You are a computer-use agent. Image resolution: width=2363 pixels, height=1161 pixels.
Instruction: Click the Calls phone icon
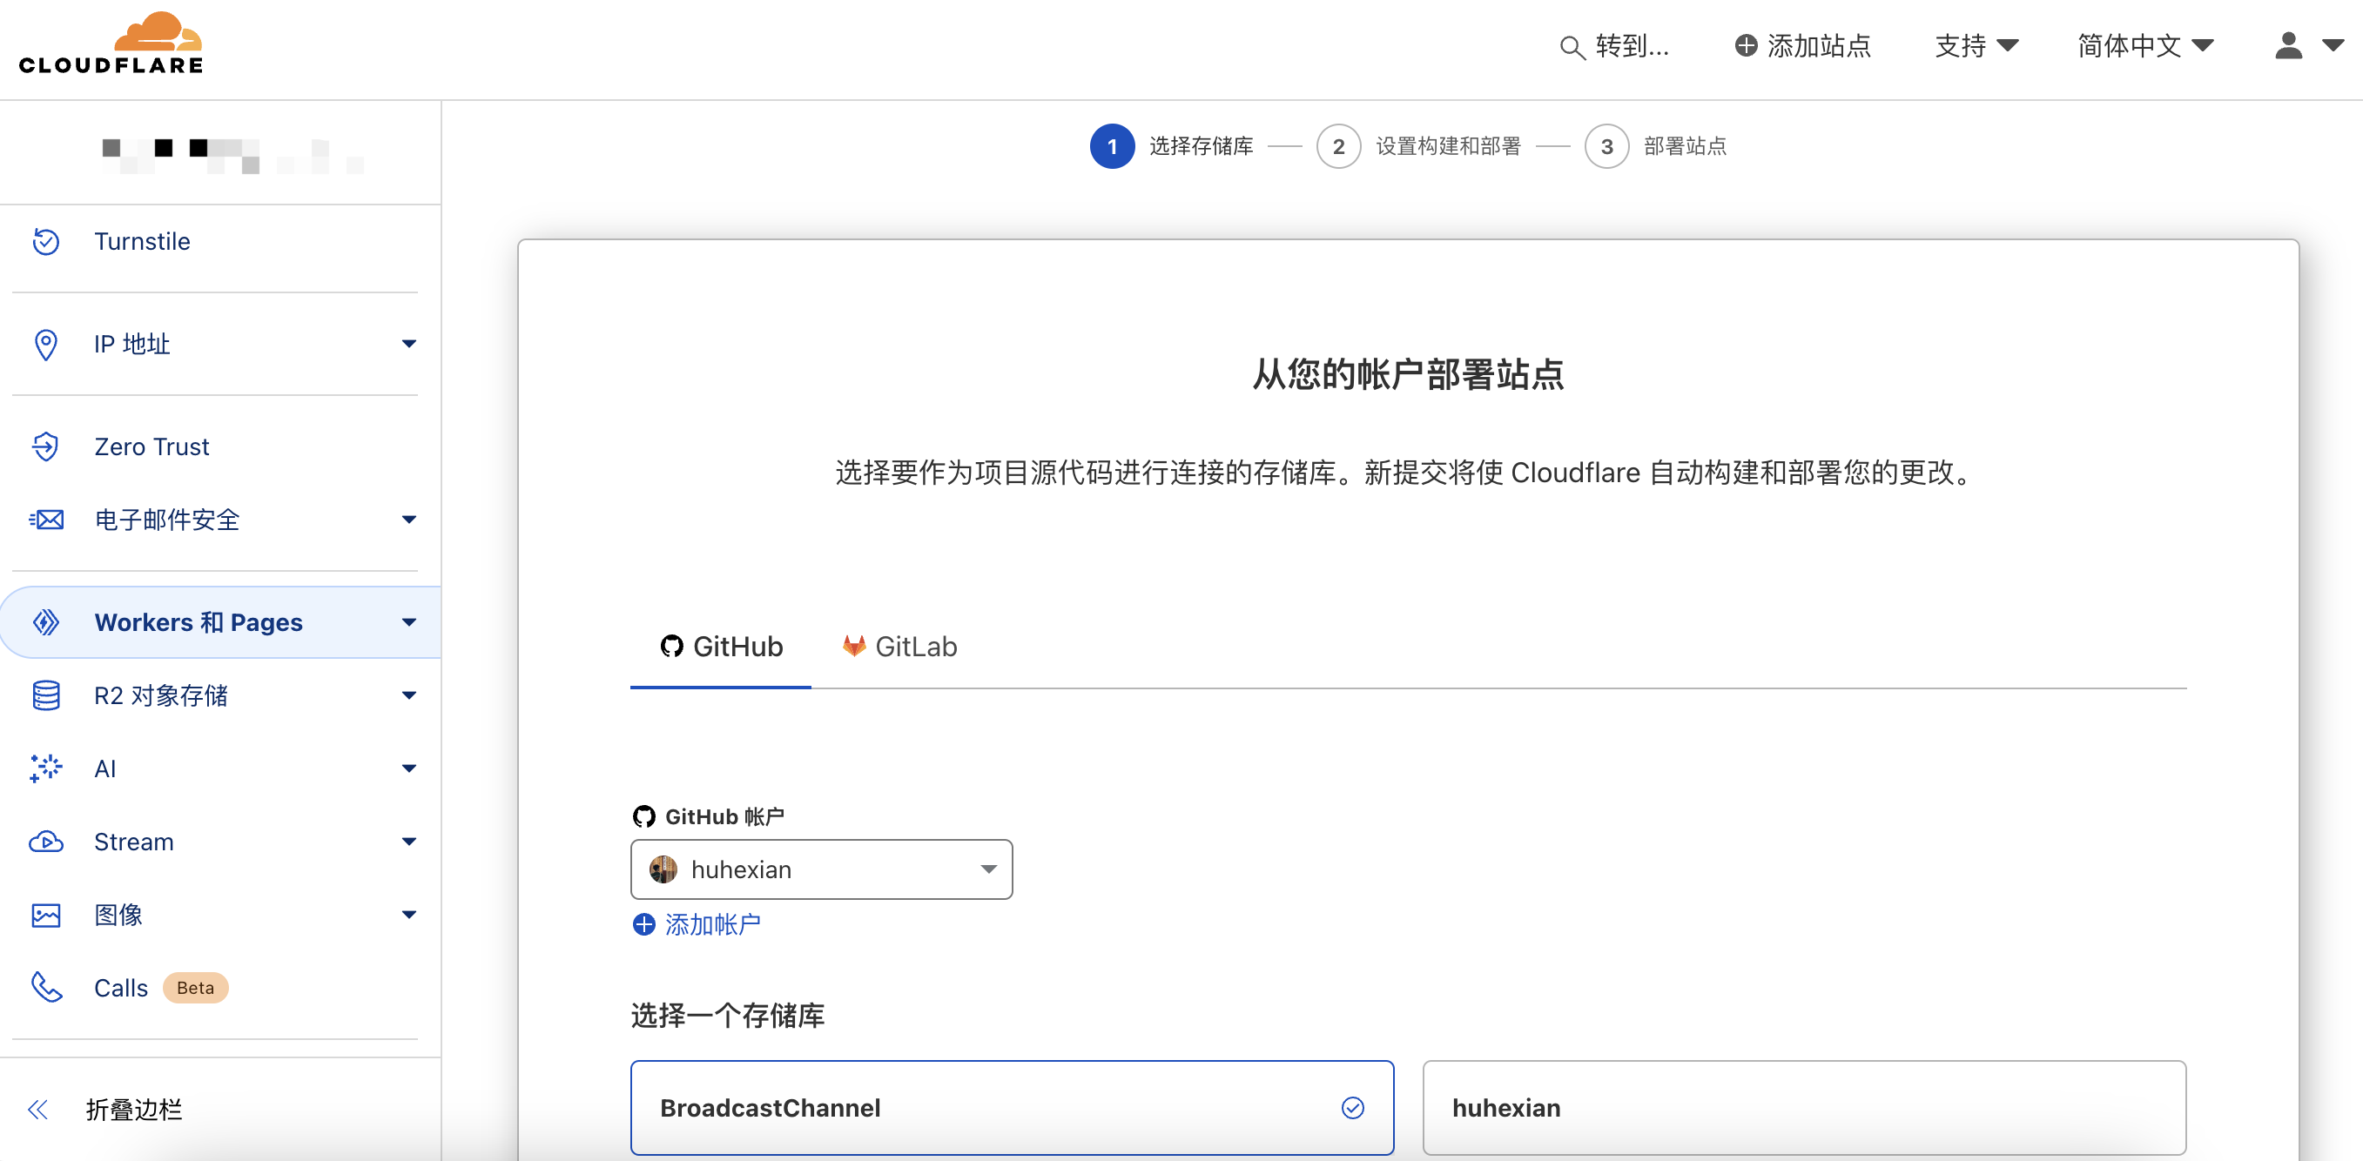tap(46, 988)
